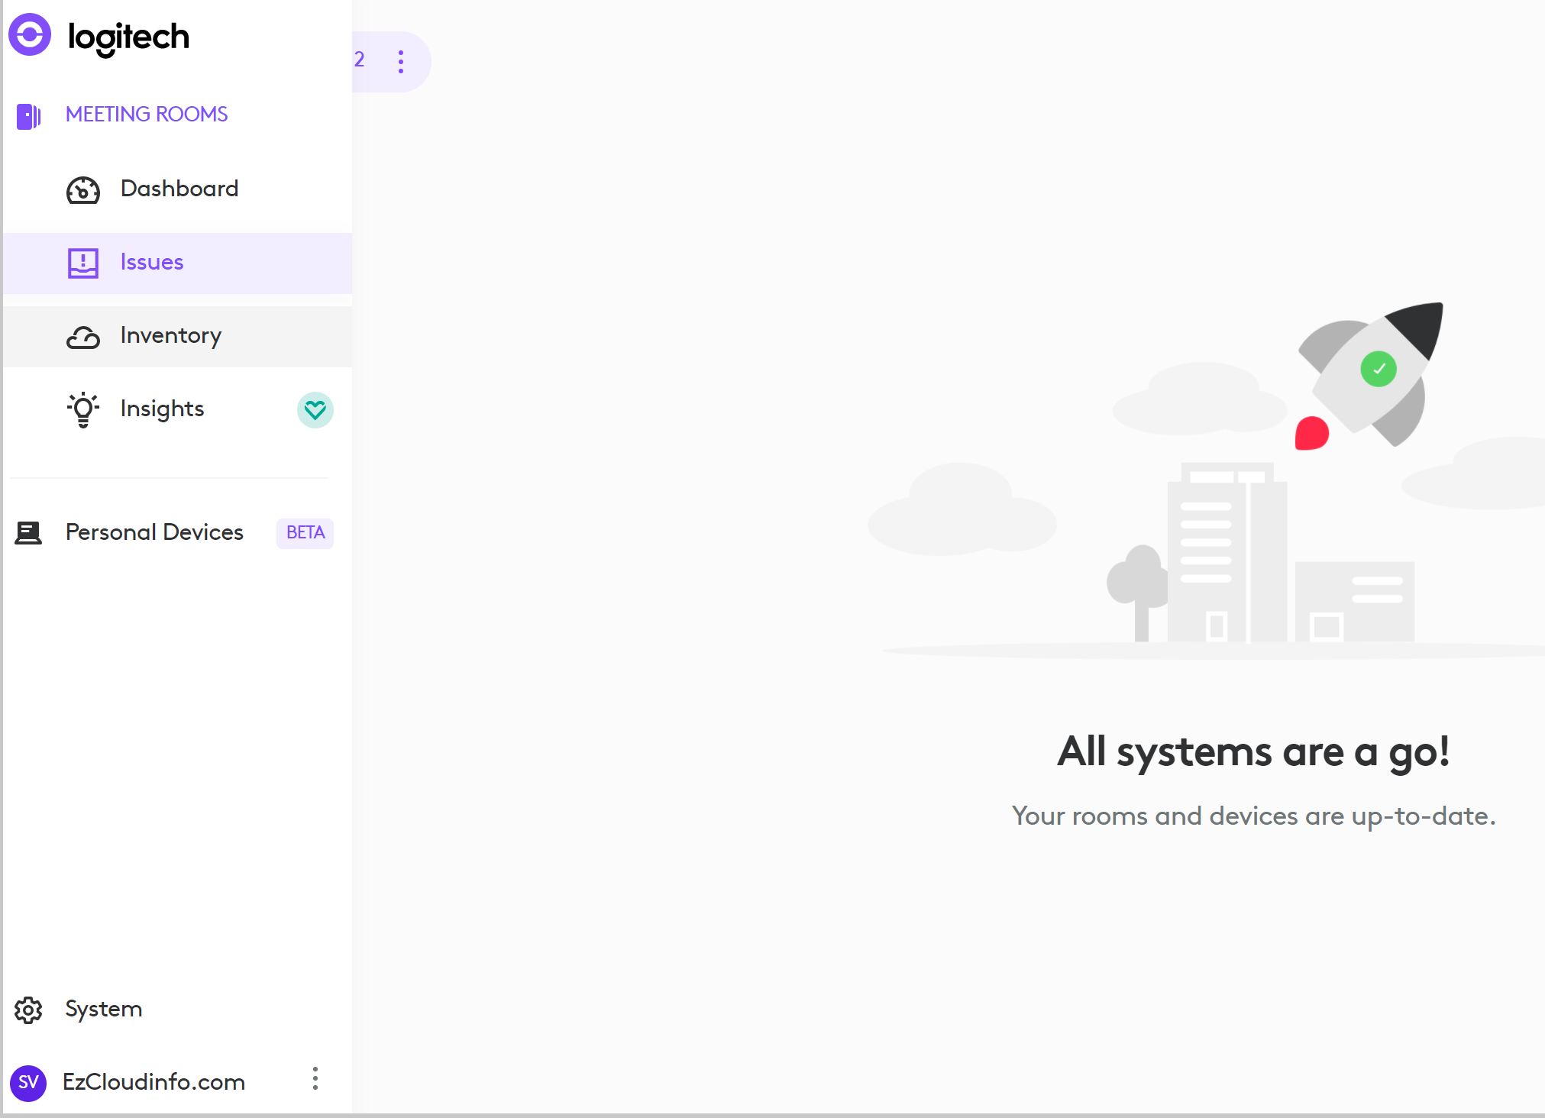Click the MEETING ROOMS heading
The height and width of the screenshot is (1118, 1545).
coord(147,115)
